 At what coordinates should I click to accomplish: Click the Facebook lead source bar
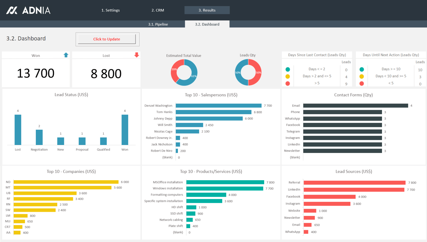[330, 197]
